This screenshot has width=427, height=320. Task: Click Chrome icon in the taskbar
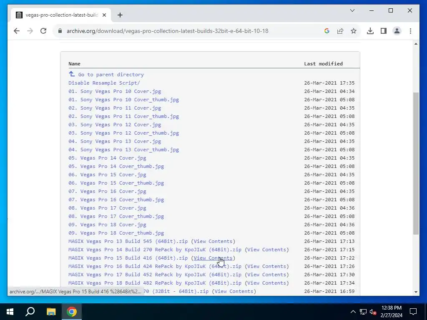tap(72, 312)
